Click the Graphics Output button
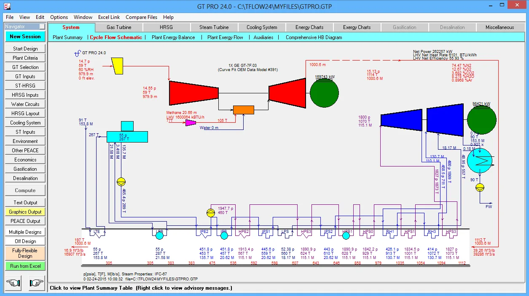 point(25,212)
